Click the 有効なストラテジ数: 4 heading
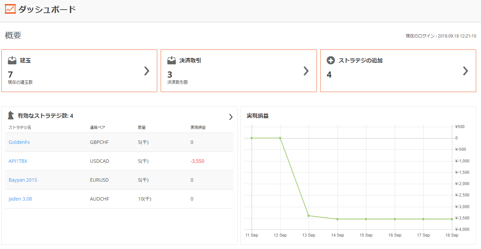The height and width of the screenshot is (249, 481). pos(45,116)
